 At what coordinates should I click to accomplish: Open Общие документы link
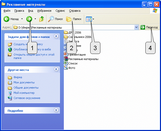[26, 88]
